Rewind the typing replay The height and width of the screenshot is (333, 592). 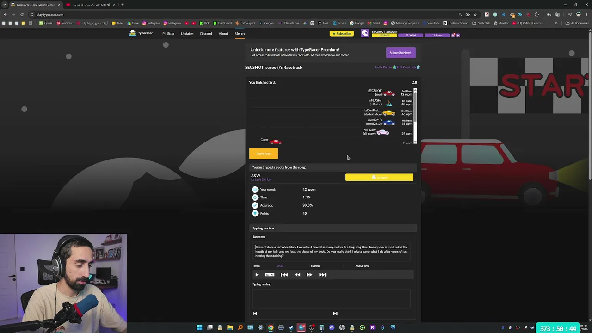297,275
